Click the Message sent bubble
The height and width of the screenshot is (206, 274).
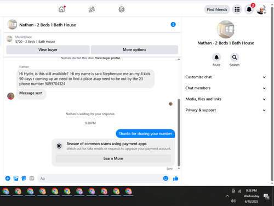pos(31,94)
